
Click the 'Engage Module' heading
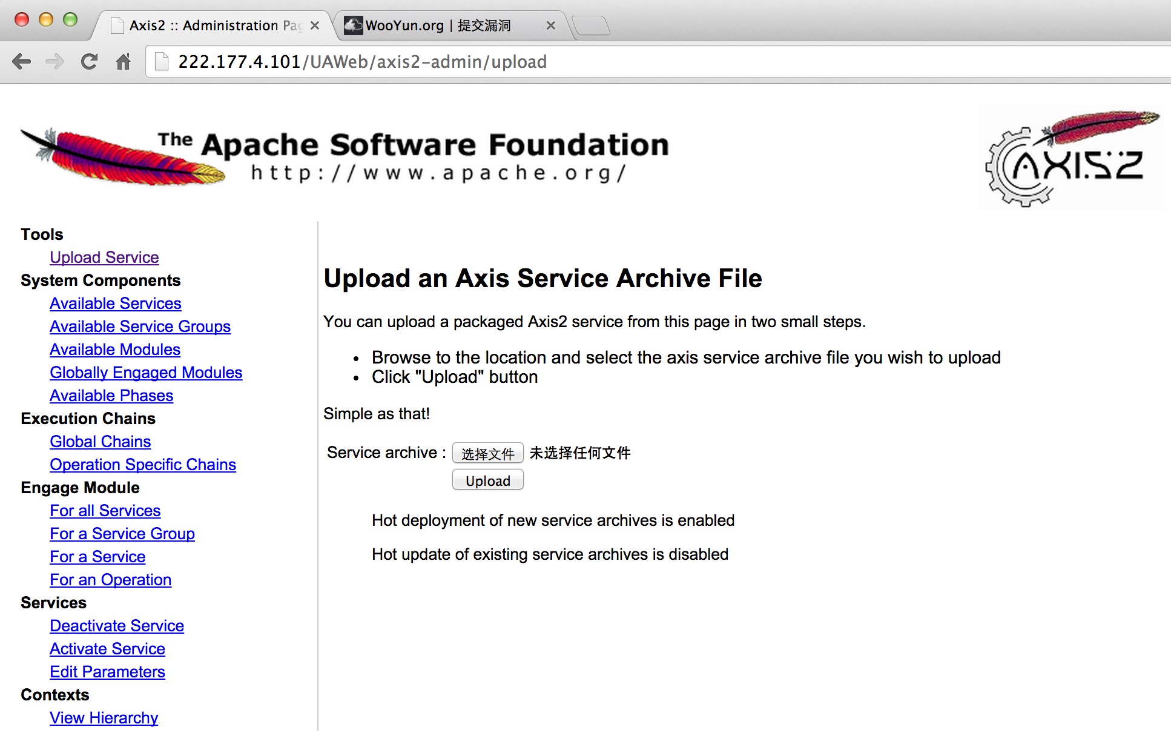point(80,488)
